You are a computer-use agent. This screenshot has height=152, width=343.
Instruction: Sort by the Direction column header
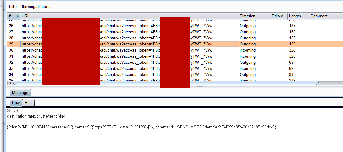pyautogui.click(x=254, y=16)
